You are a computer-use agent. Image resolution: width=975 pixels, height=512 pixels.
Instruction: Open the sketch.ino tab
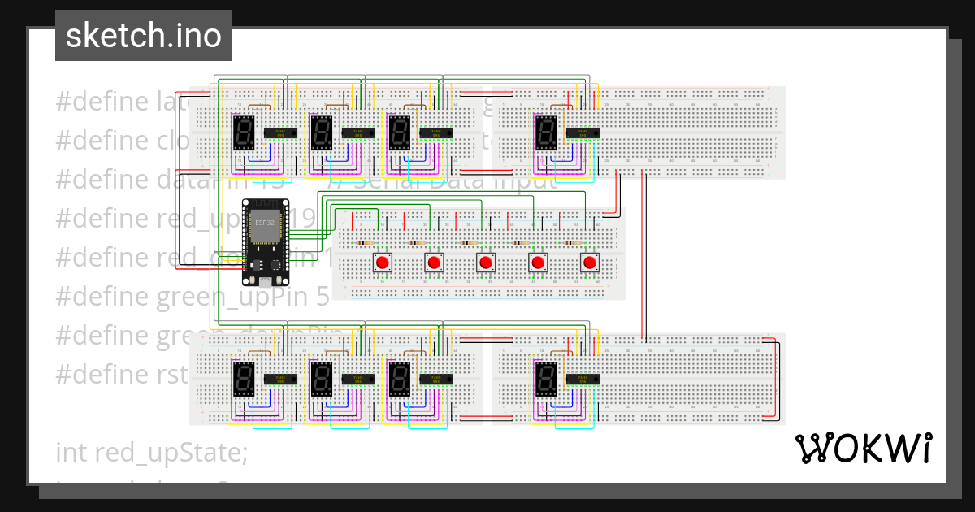tap(143, 35)
